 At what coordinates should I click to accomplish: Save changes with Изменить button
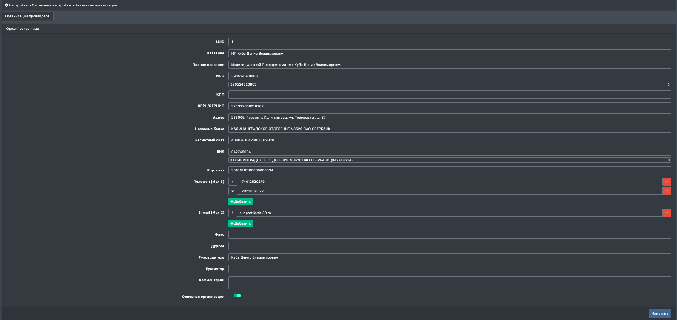(660, 314)
